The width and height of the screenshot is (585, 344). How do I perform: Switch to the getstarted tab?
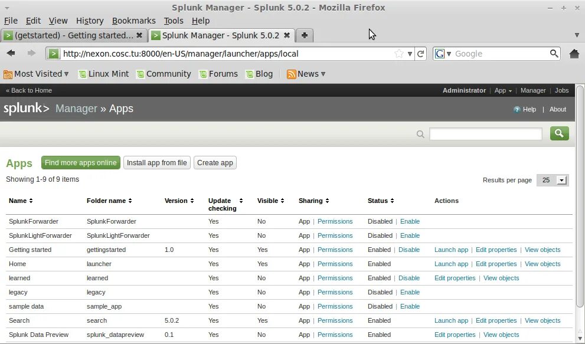pyautogui.click(x=74, y=35)
